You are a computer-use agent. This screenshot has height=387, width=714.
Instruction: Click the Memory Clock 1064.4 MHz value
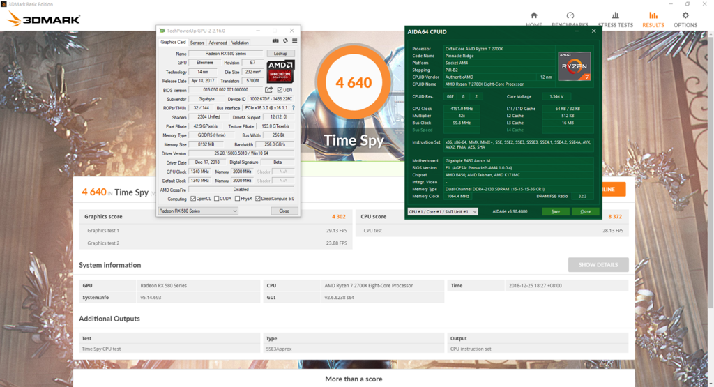[x=457, y=196]
